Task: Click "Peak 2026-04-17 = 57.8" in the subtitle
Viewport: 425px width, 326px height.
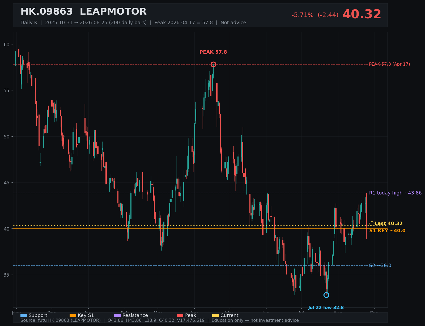Action: click(184, 23)
